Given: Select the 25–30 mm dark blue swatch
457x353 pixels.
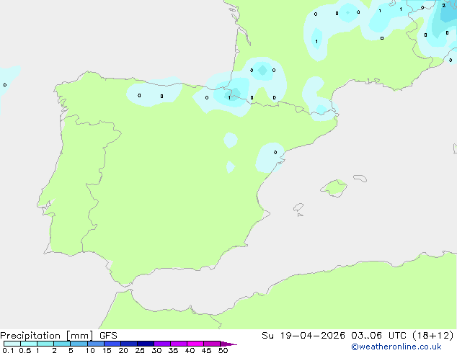Looking at the screenshot, I should (146, 344).
